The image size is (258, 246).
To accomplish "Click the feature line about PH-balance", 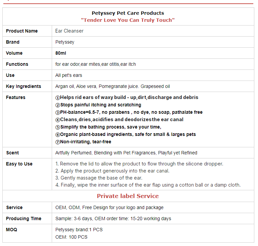I will 129,112.
